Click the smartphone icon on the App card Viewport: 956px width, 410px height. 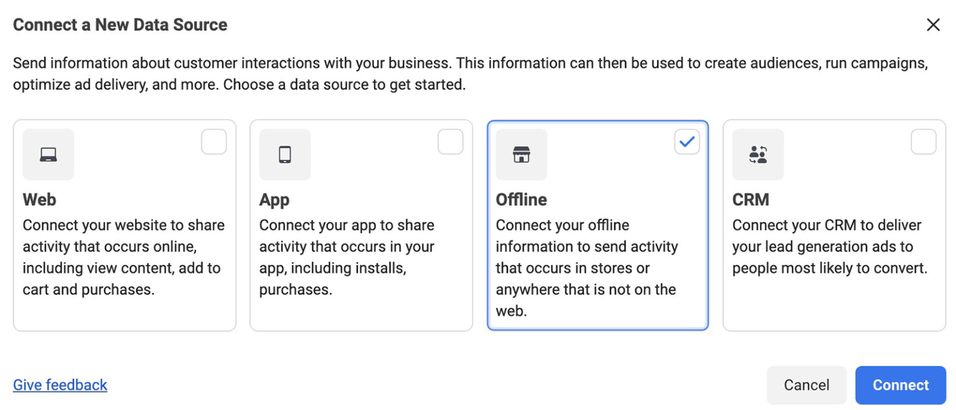(x=284, y=155)
